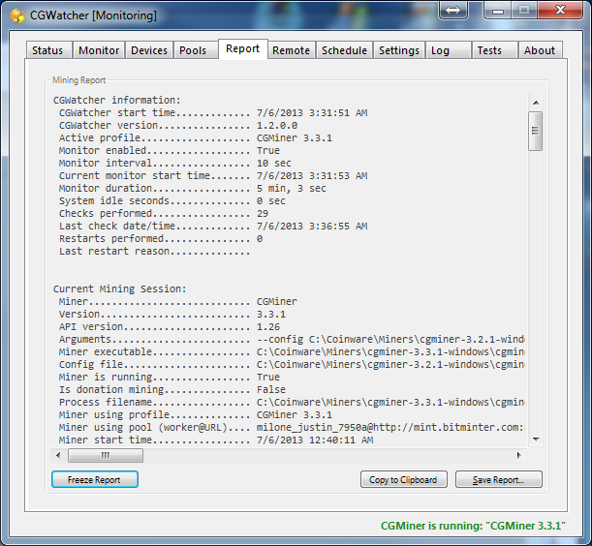Click the vertical scrollbar down arrow
The image size is (592, 546).
(536, 440)
